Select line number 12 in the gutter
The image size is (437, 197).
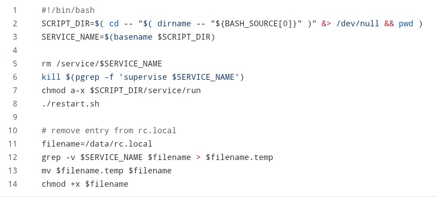tap(13, 157)
